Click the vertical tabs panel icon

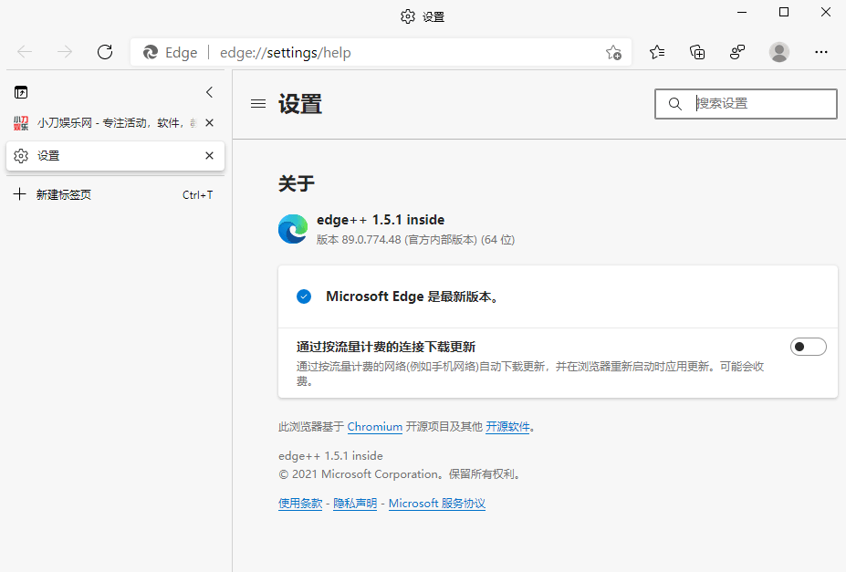(21, 92)
